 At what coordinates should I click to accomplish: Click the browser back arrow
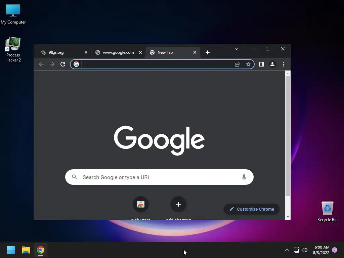click(x=41, y=64)
